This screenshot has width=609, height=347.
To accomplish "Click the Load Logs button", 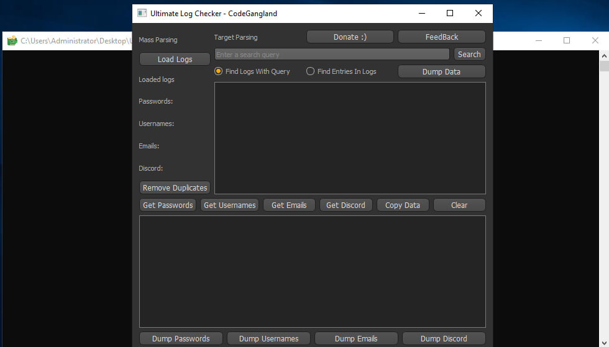I will pos(175,60).
